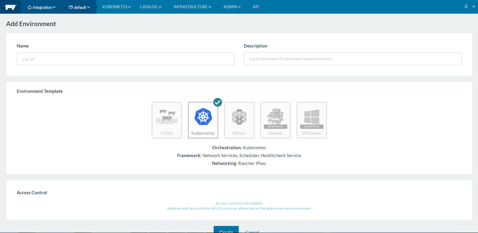Screen dimensions: 478x233
Task: Click the Create button
Action: (226, 230)
